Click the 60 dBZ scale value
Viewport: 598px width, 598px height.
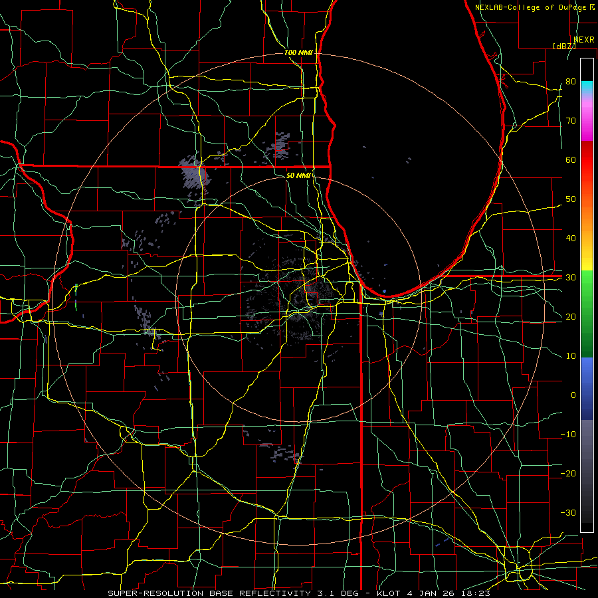pos(571,159)
